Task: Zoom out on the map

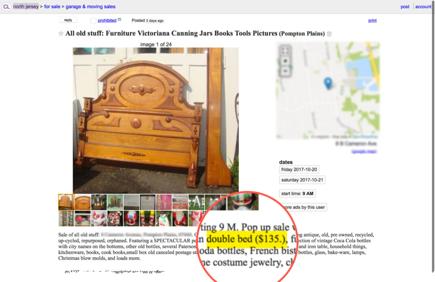Action: click(285, 71)
